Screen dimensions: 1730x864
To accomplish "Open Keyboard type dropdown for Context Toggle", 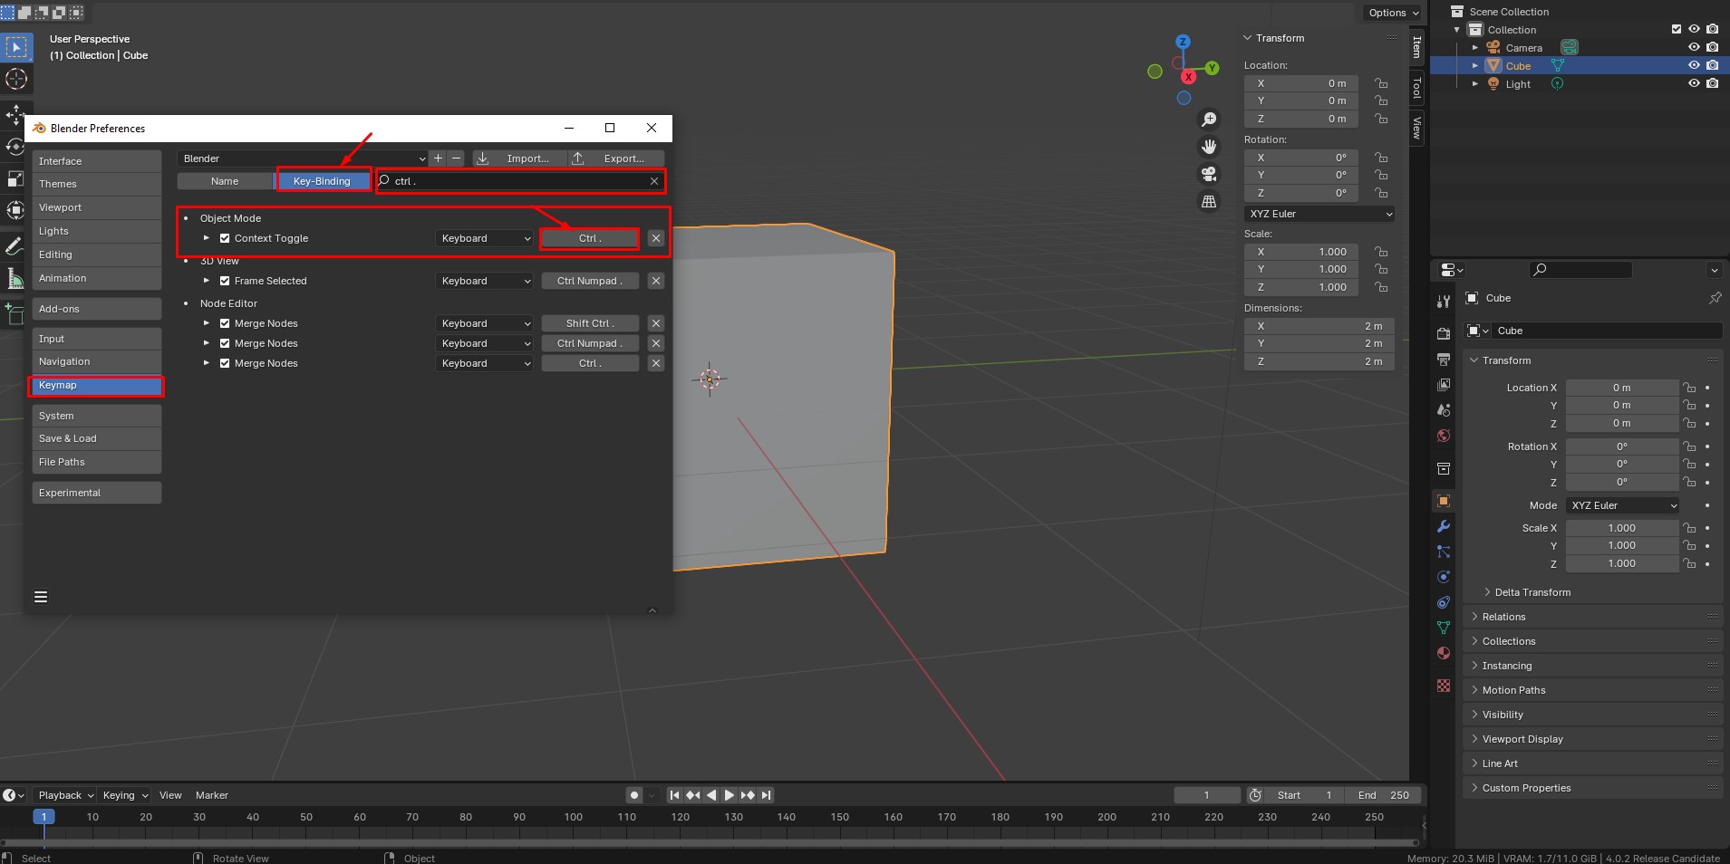I will pos(485,238).
